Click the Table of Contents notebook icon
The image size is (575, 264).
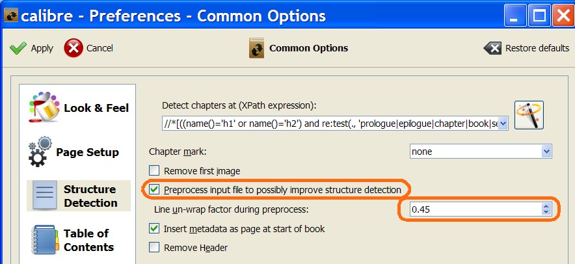click(x=44, y=240)
